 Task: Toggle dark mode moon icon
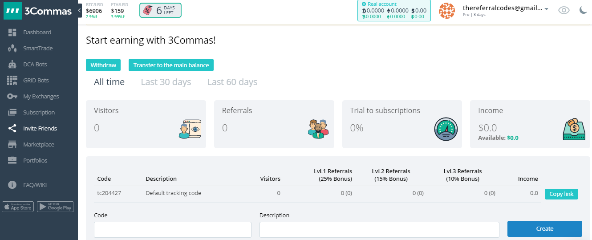[x=584, y=11]
